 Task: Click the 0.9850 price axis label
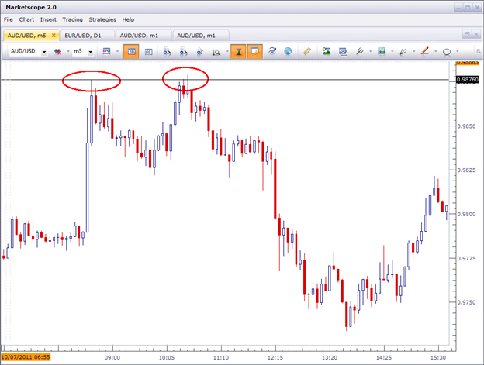coord(466,126)
